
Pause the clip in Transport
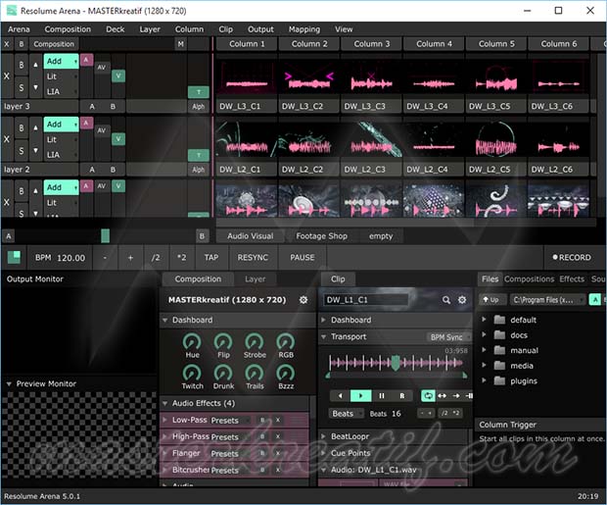coord(381,395)
